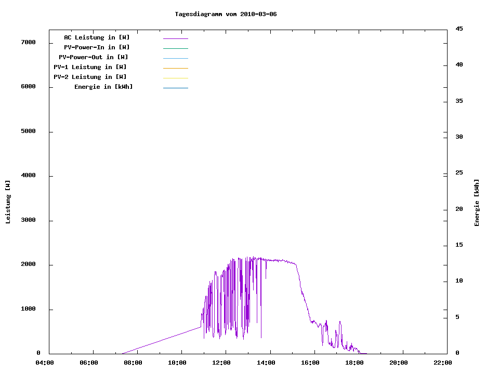Click the 10 tick label on energy axis
The height and width of the screenshot is (374, 499).
[x=459, y=281]
